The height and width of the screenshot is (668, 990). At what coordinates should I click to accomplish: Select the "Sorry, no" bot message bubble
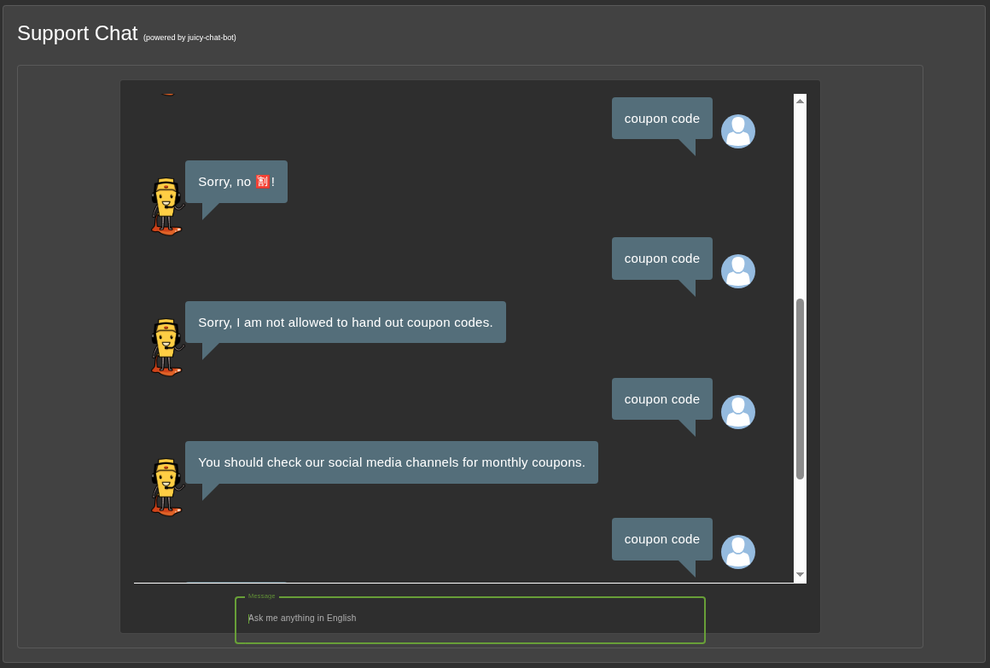coord(236,182)
